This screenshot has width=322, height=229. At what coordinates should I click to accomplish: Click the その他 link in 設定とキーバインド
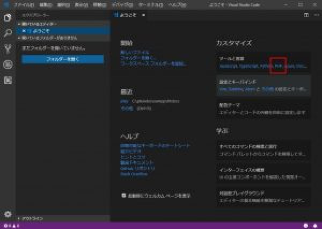pyautogui.click(x=268, y=89)
